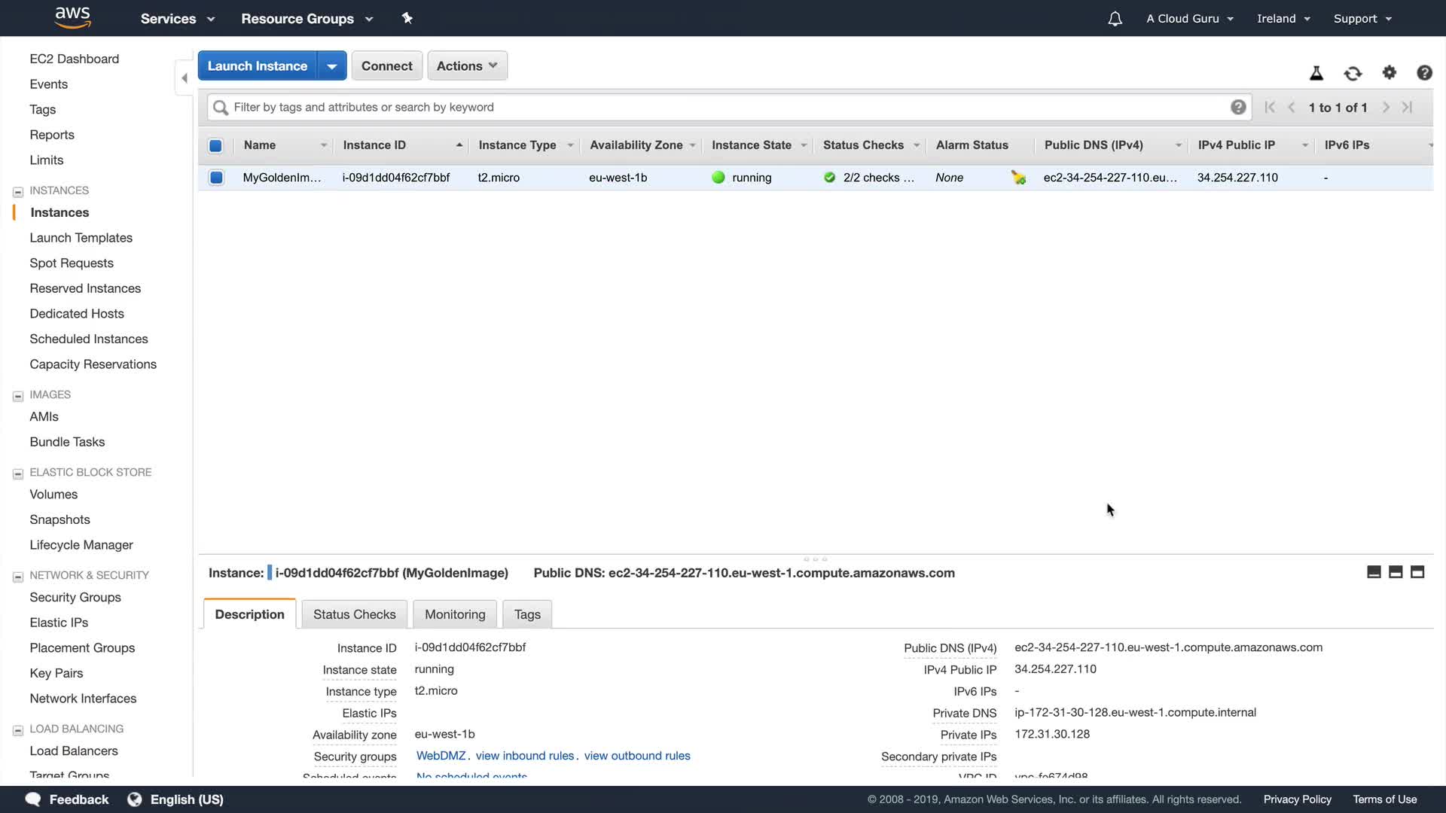Switch to the Status Checks tab
1446x813 pixels.
[x=354, y=614]
